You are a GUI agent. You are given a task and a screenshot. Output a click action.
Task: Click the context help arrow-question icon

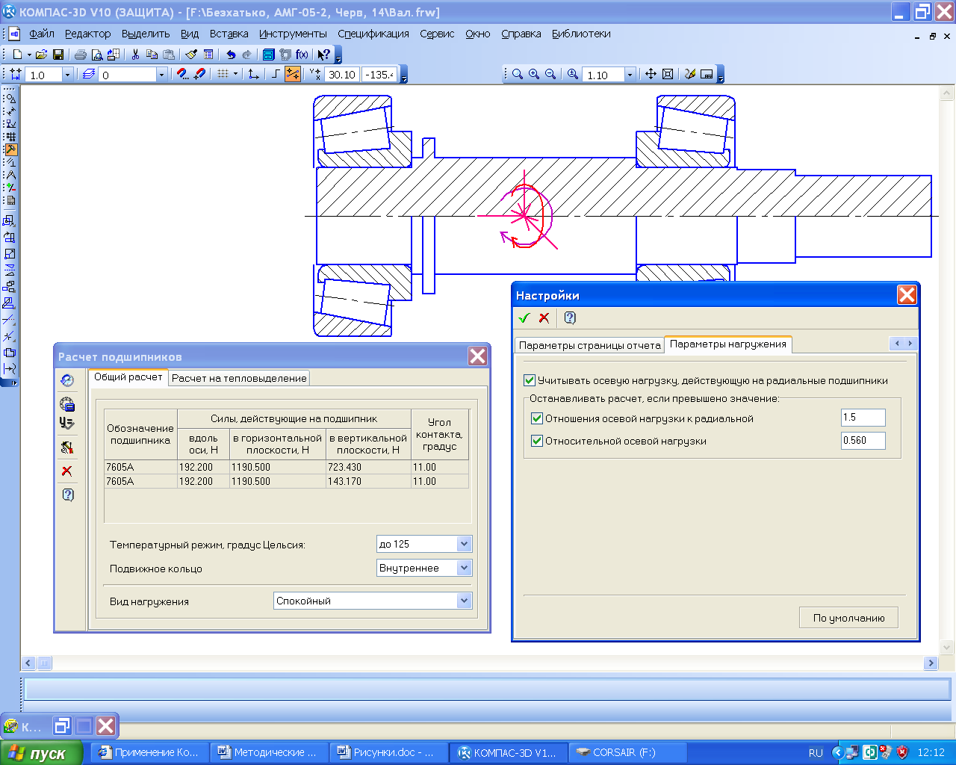[323, 55]
